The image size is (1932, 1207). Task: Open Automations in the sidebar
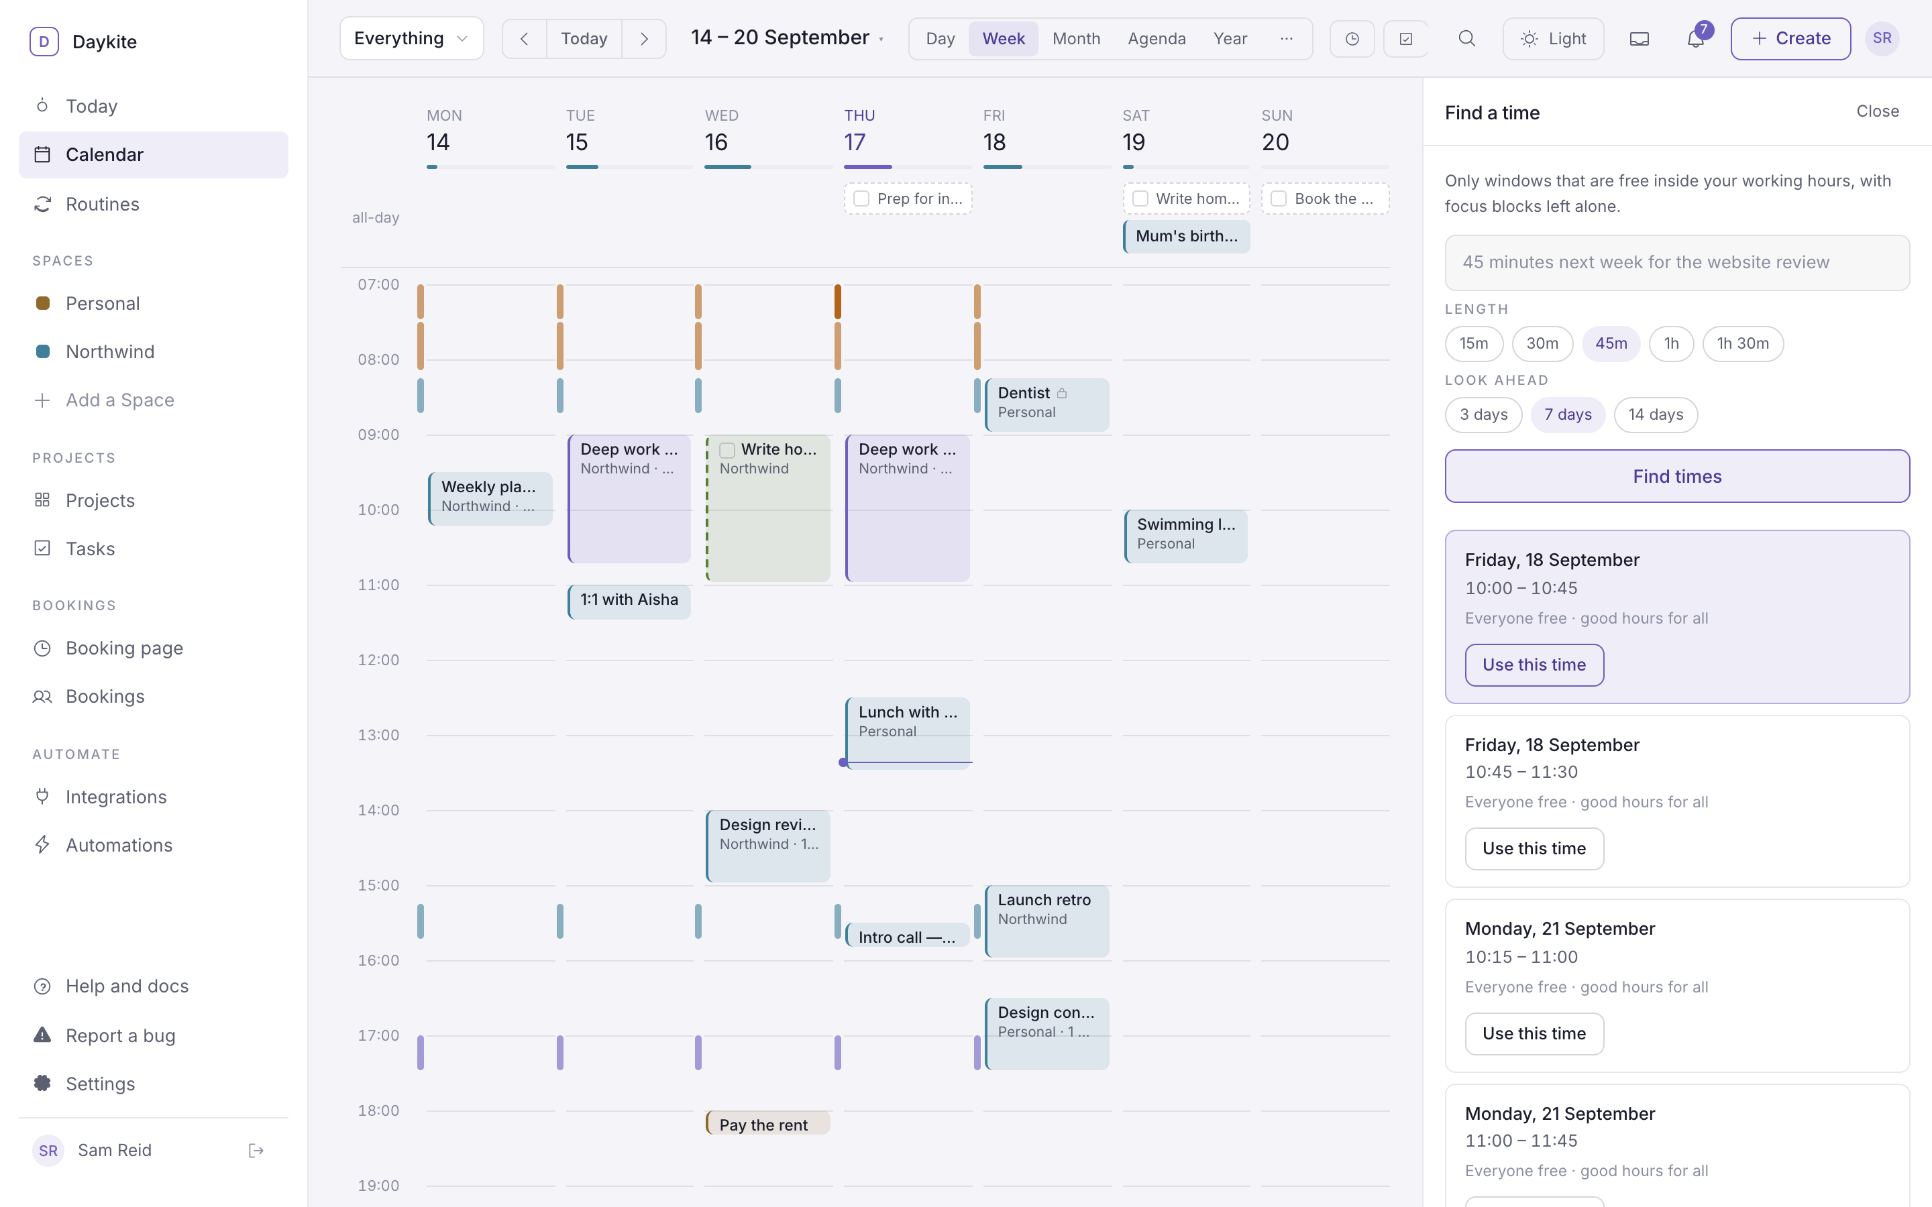coord(153,846)
